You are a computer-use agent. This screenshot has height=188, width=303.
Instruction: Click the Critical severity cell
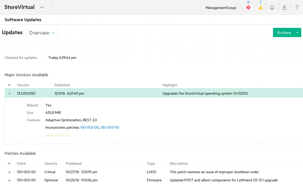[x=50, y=172]
